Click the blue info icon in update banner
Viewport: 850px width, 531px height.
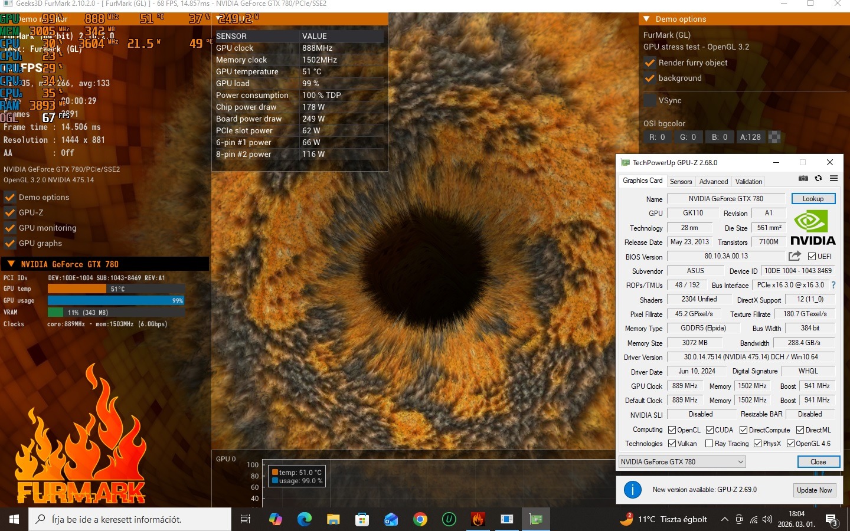633,490
